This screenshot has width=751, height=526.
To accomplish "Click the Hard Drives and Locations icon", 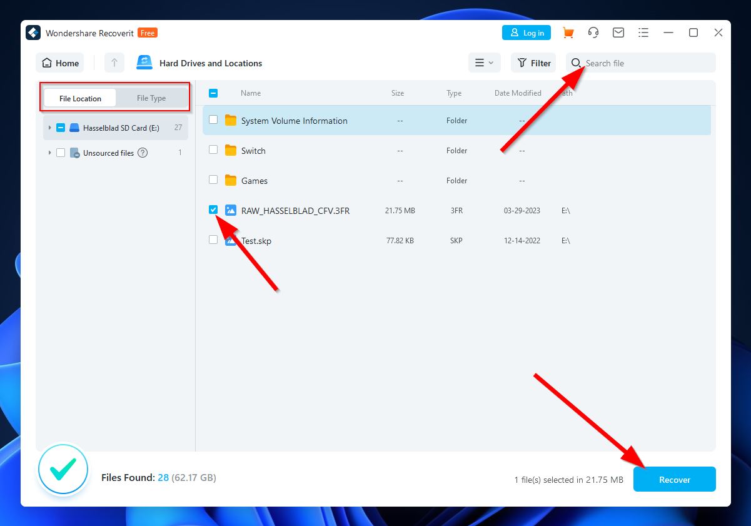I will (144, 63).
